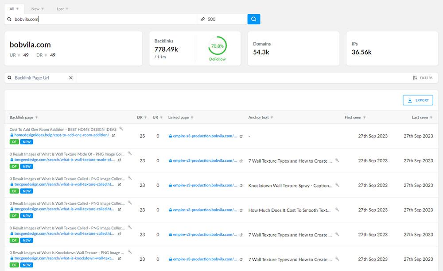
Task: Click the UR info marker in the bobvila.com card
Action: click(19, 55)
